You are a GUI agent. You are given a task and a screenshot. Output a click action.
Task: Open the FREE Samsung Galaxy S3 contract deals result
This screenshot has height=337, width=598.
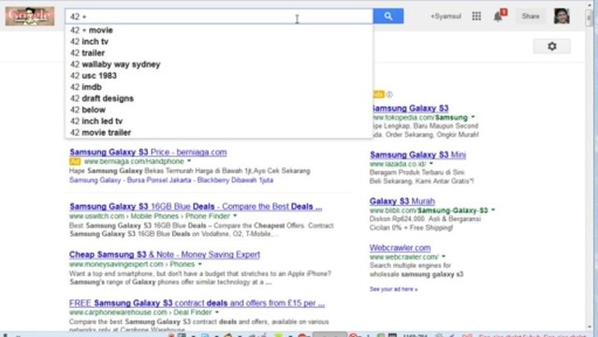197,303
